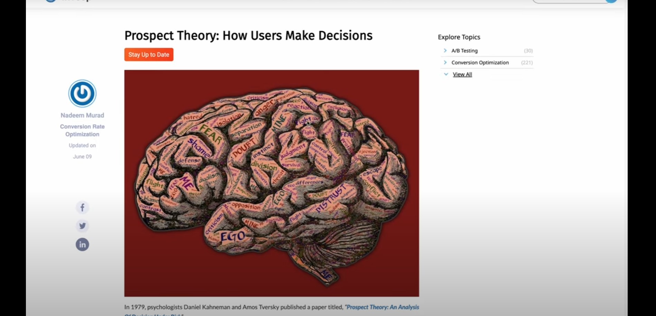This screenshot has height=316, width=656.
Task: Open the Prospect Theory paper link
Action: tap(382, 307)
